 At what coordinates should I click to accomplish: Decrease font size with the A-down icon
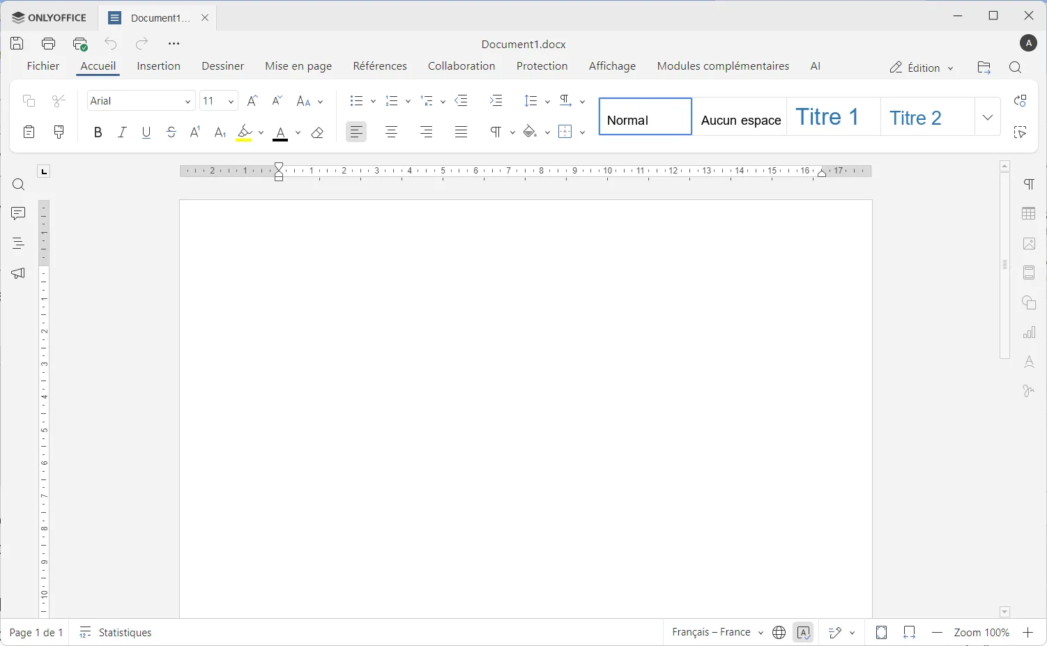pyautogui.click(x=277, y=101)
